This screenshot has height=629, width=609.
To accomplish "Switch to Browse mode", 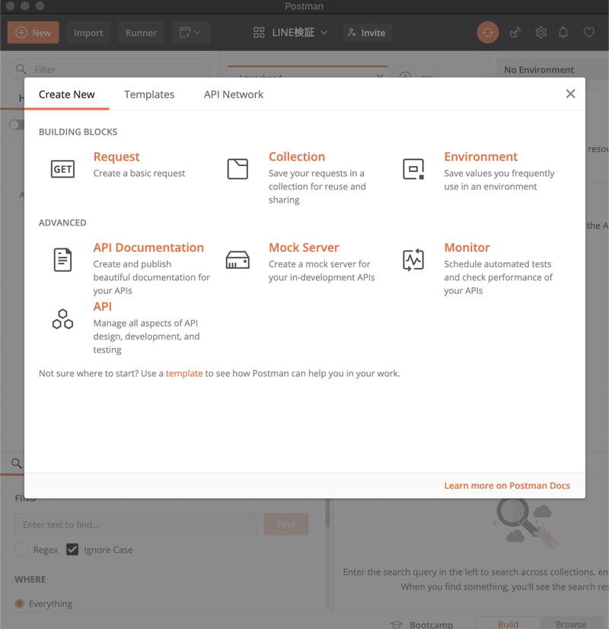I will (x=570, y=624).
